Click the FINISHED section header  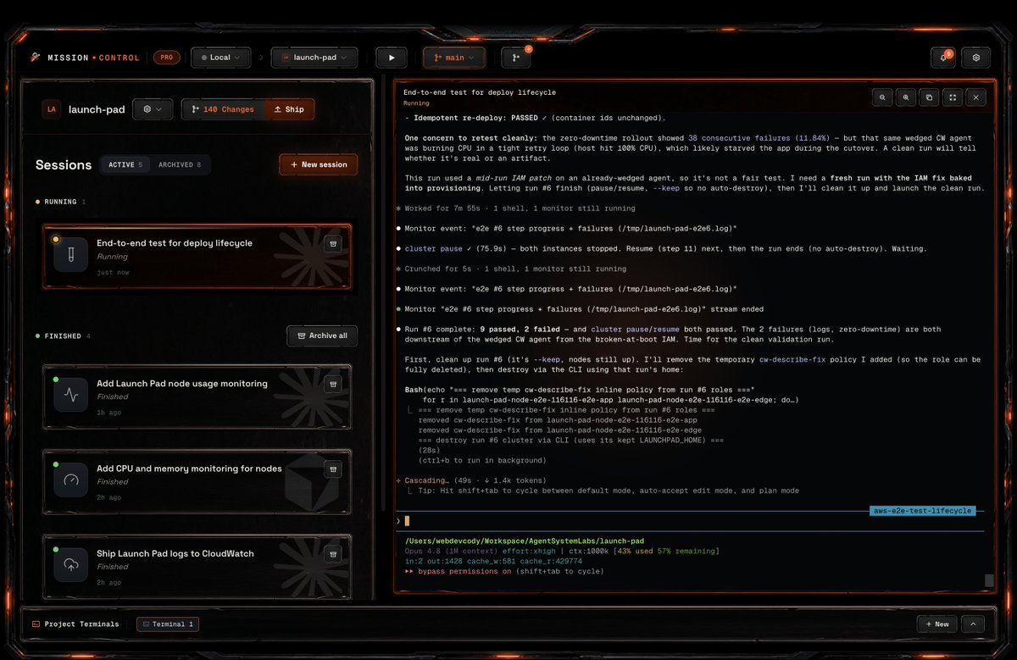(x=63, y=336)
